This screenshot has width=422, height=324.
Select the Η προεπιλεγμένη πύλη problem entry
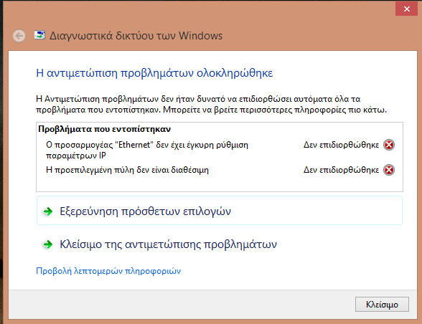pyautogui.click(x=127, y=170)
